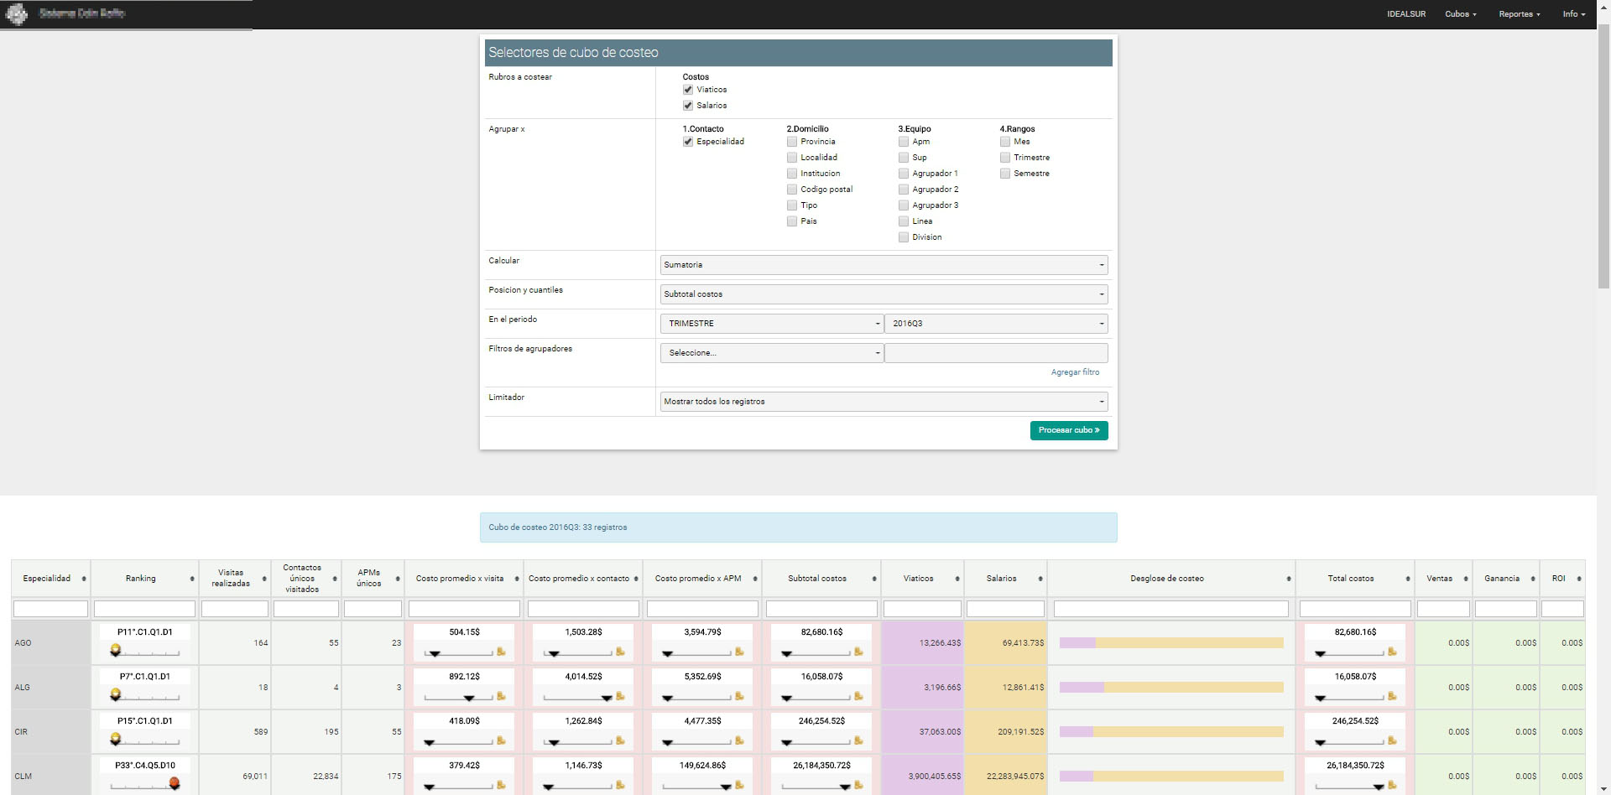Check the Apm equipo checkbox
The image size is (1611, 795).
click(904, 142)
